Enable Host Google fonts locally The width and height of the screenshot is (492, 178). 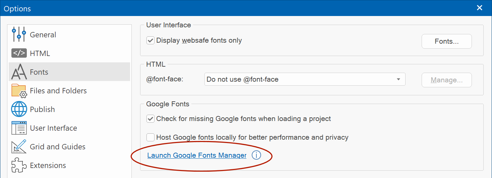[150, 137]
